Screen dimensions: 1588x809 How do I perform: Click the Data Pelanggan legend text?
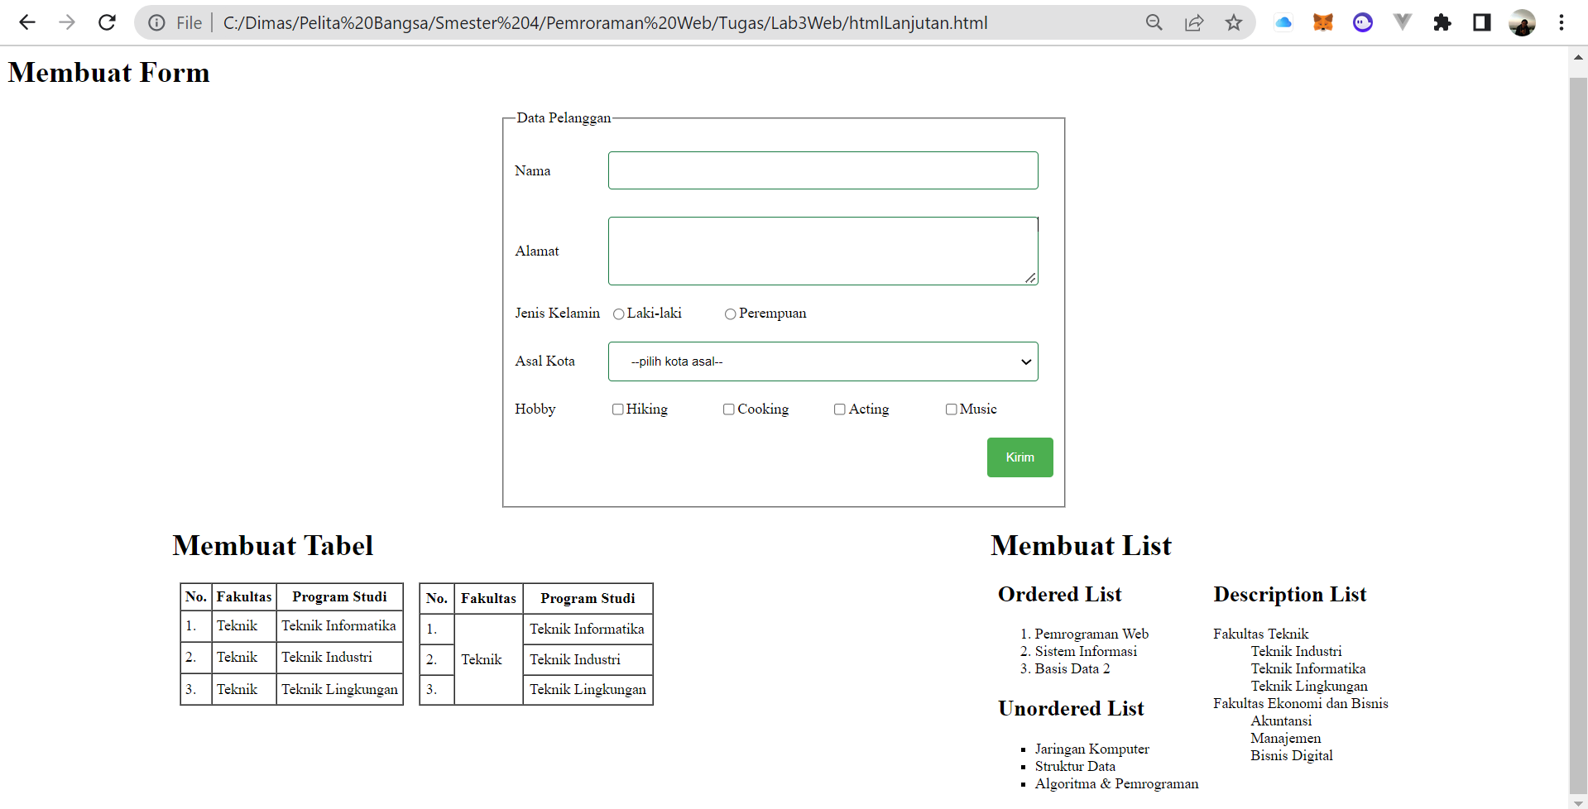(564, 117)
